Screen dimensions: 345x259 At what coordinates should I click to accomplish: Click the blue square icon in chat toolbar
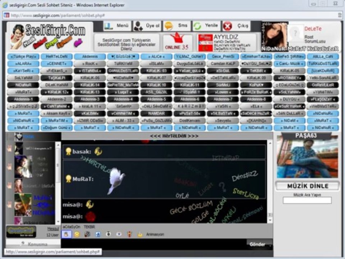click(x=98, y=234)
